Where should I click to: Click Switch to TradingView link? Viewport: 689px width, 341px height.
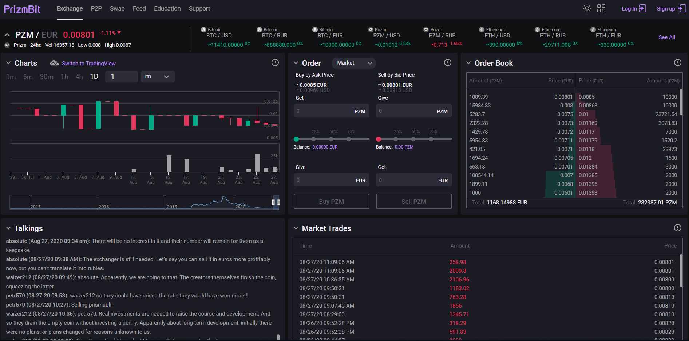coord(89,64)
